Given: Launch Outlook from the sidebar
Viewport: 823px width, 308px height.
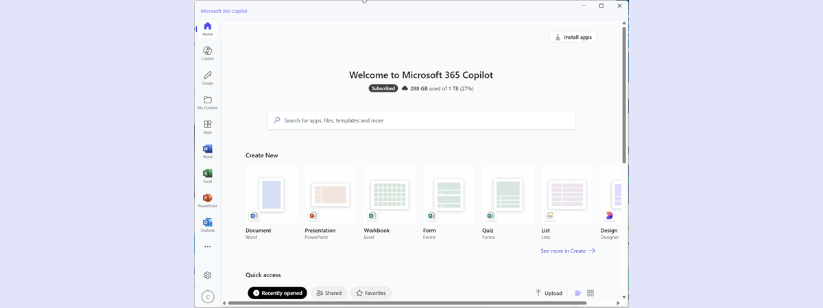Looking at the screenshot, I should [207, 225].
